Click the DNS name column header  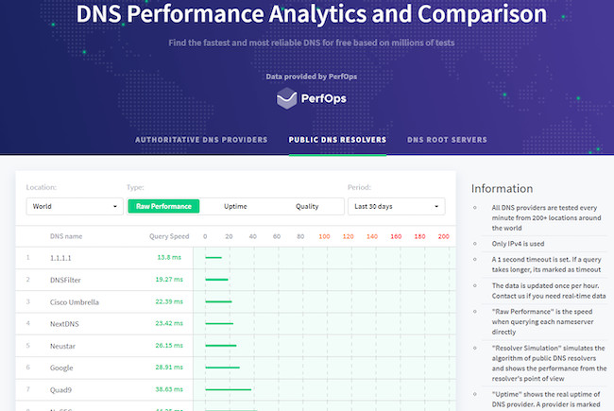click(66, 235)
